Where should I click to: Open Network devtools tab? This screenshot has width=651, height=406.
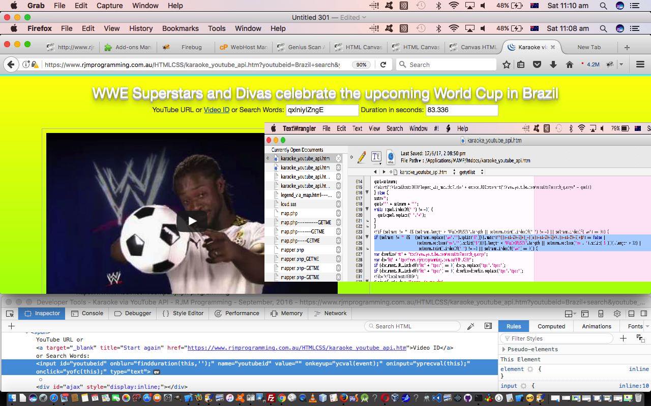(330, 313)
